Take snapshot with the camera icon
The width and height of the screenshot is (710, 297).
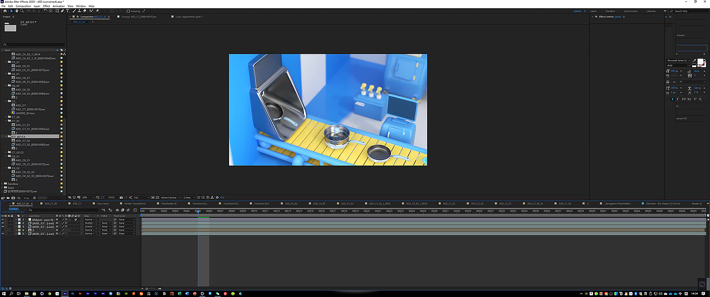coord(121,198)
